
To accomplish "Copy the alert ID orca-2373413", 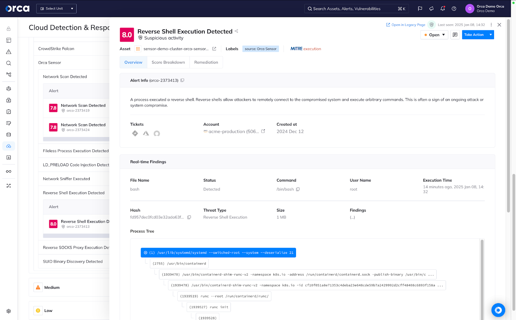I will point(182,80).
